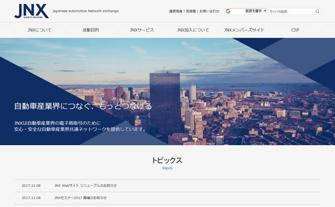
Task: Click the dropdown arrow beside 言語を選択
Action: pyautogui.click(x=265, y=11)
